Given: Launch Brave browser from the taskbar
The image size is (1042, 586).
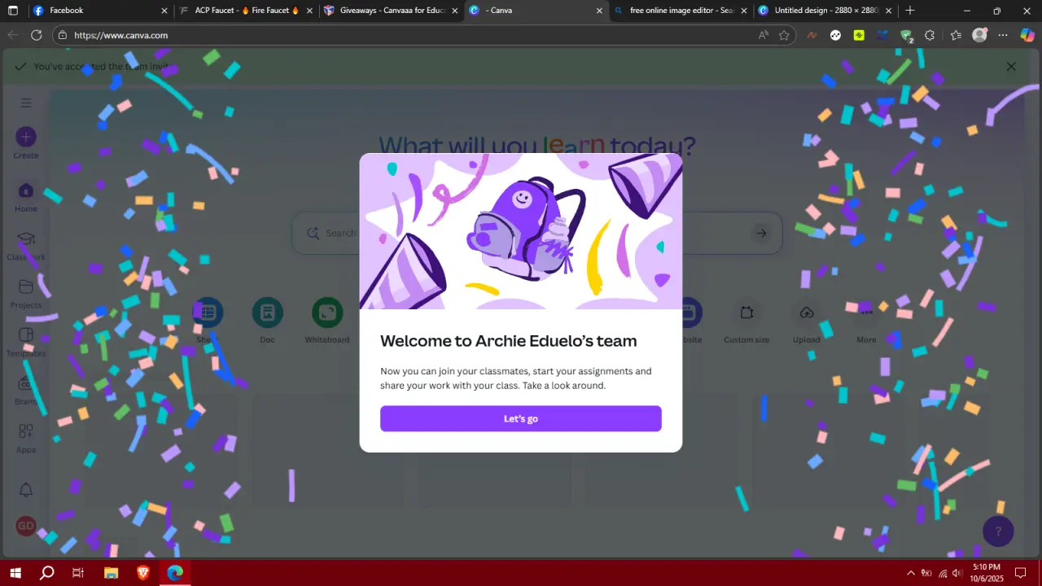Looking at the screenshot, I should 143,573.
